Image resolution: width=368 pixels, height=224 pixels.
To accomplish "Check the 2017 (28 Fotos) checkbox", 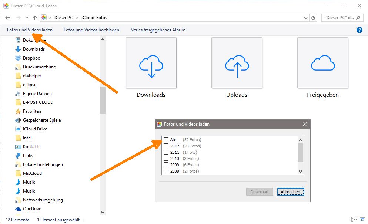I will tap(166, 146).
